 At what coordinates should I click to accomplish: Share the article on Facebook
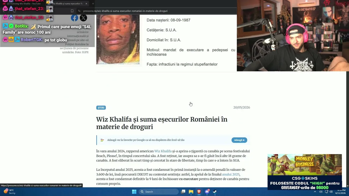click(x=74, y=18)
